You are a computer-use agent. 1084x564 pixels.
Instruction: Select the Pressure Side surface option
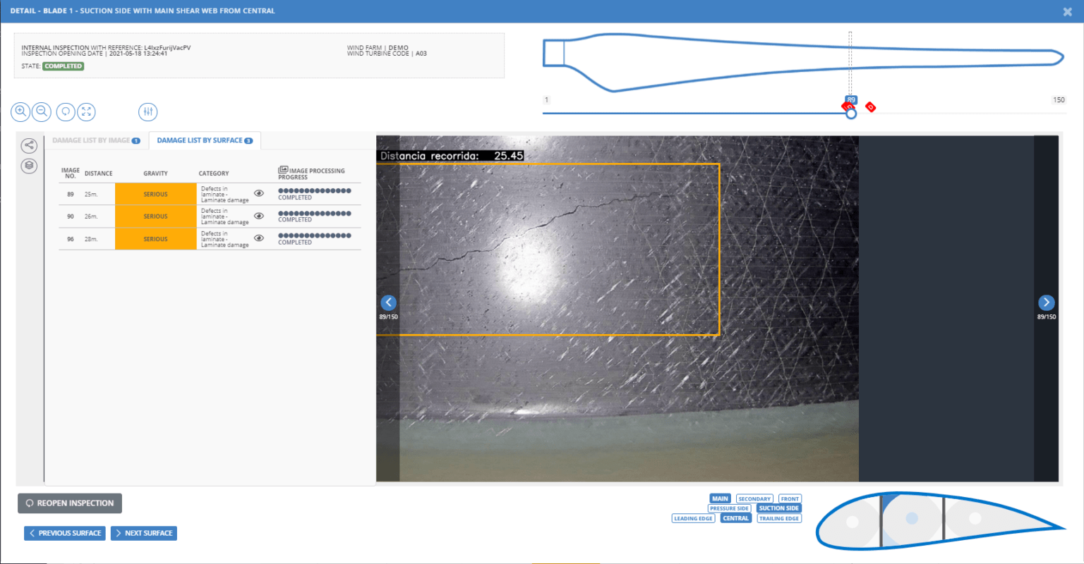729,508
